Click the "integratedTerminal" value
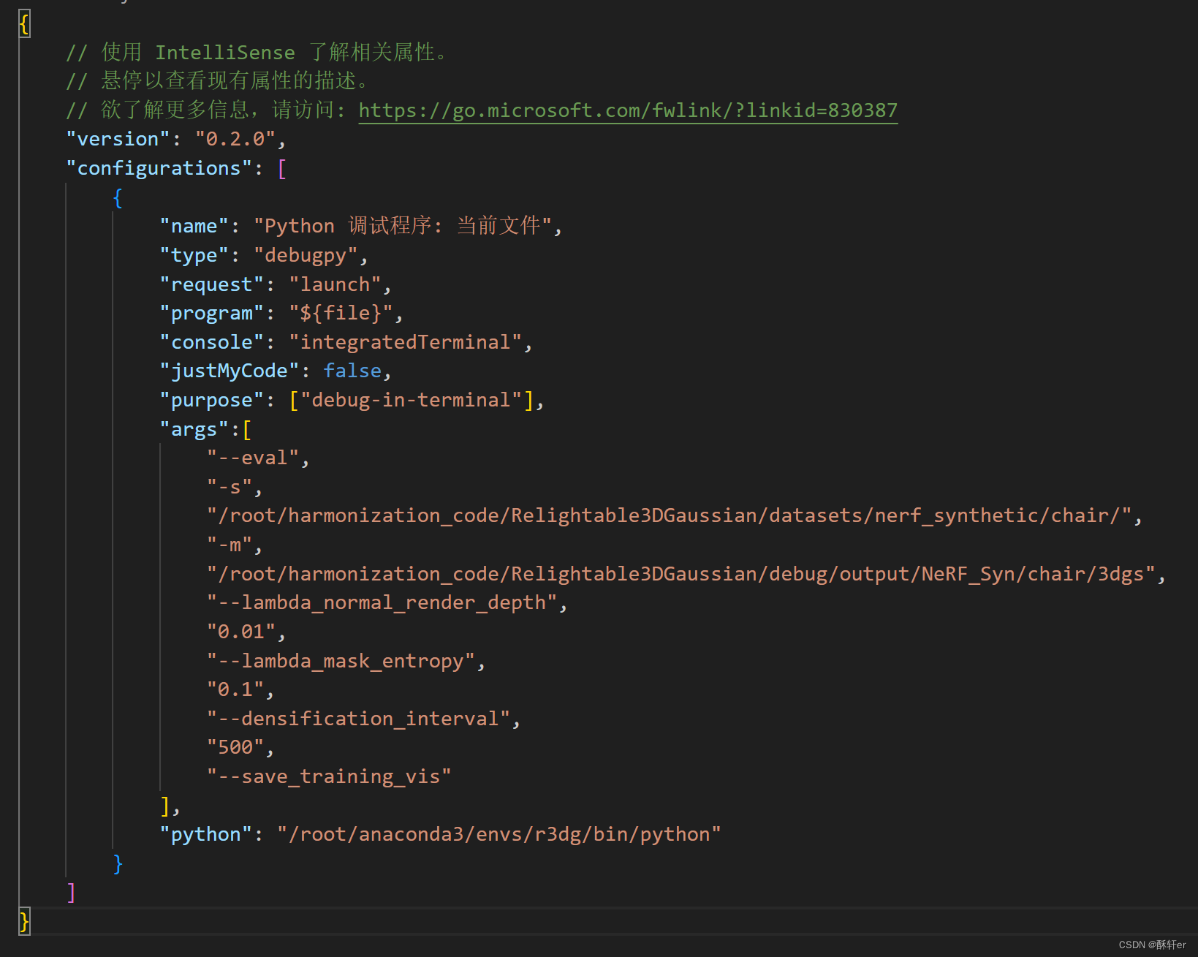Screen dimensions: 1198x957 tap(405, 342)
